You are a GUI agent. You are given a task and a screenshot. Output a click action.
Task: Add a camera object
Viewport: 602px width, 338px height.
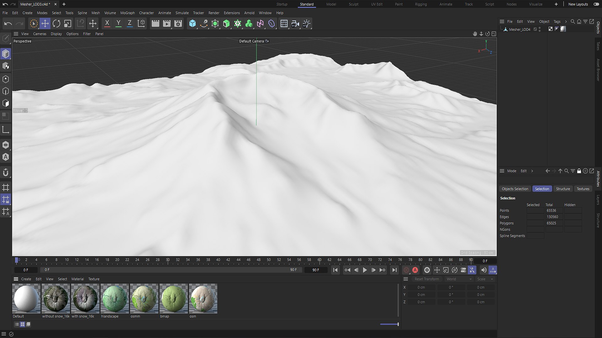(295, 23)
